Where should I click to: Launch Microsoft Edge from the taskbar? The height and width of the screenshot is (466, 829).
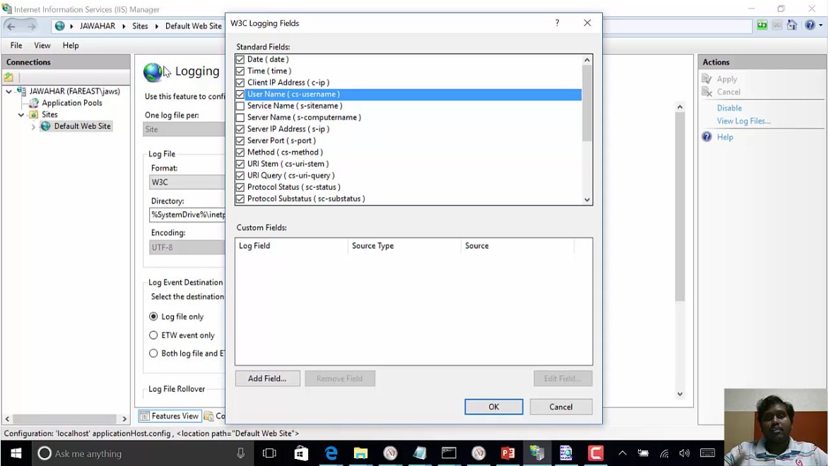331,453
